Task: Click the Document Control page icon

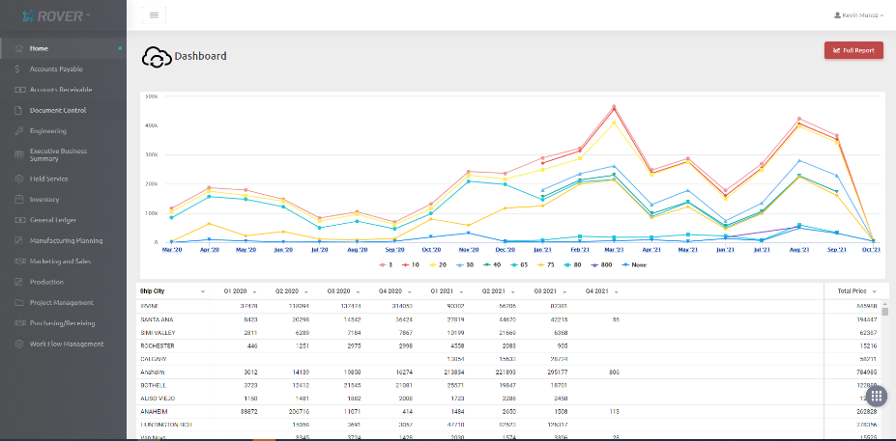Action: [x=19, y=110]
